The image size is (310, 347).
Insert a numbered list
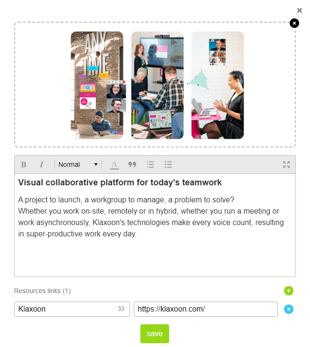(150, 165)
